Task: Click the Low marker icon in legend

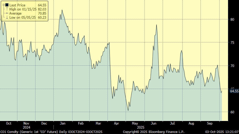Action: pos(7,17)
